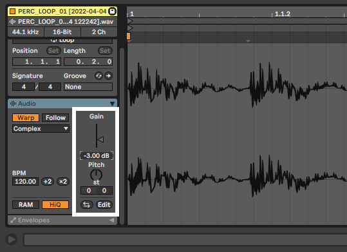Open the Complex warp mode dropdown
Viewport: 347px width, 252px height.
pyautogui.click(x=41, y=128)
